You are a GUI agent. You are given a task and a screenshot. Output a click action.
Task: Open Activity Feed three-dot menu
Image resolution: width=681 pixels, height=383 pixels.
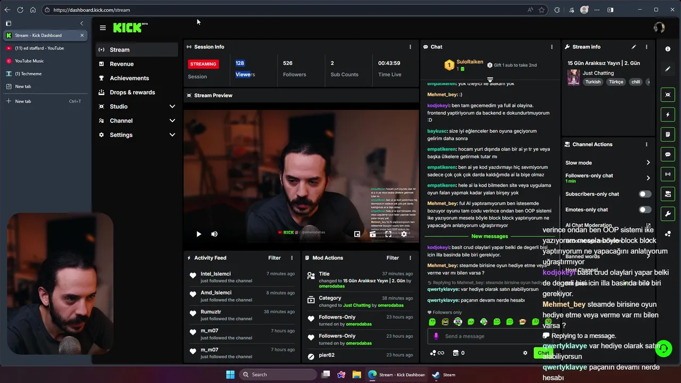click(292, 258)
